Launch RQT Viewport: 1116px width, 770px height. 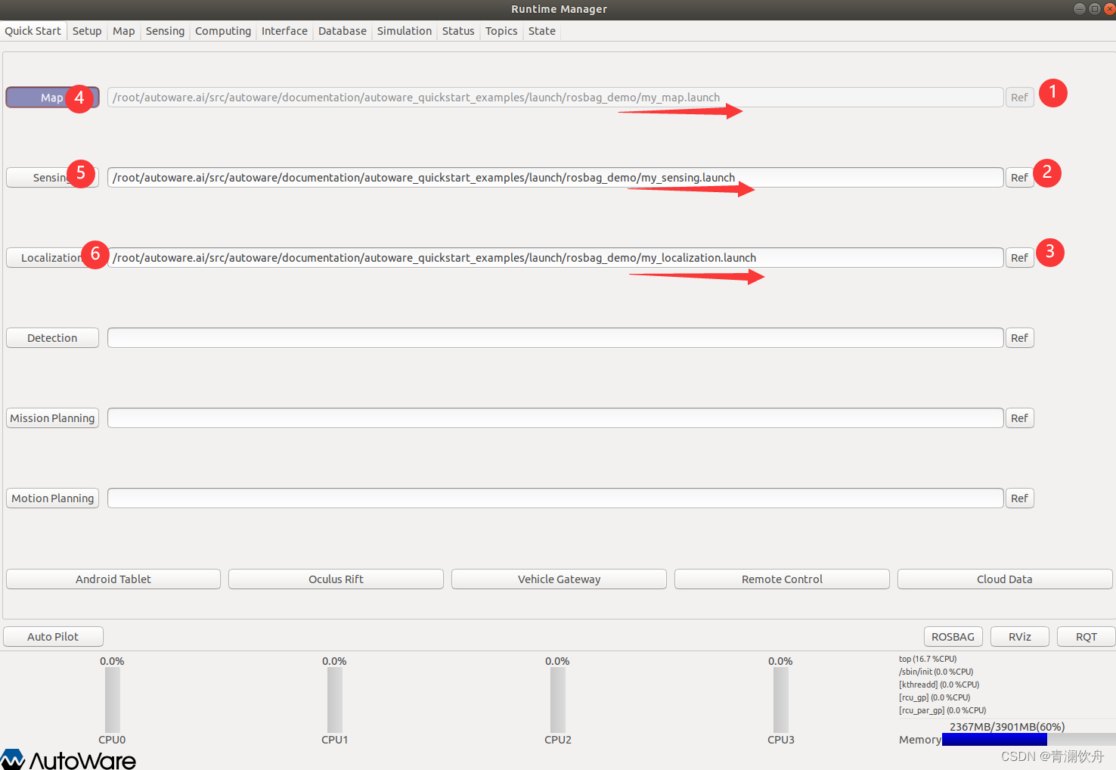pos(1087,637)
